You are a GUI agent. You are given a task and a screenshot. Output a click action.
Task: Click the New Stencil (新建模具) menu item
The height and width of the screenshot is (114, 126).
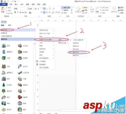42,64
